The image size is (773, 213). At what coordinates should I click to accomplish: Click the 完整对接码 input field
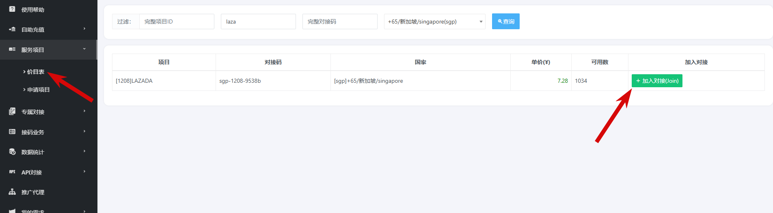tap(340, 22)
